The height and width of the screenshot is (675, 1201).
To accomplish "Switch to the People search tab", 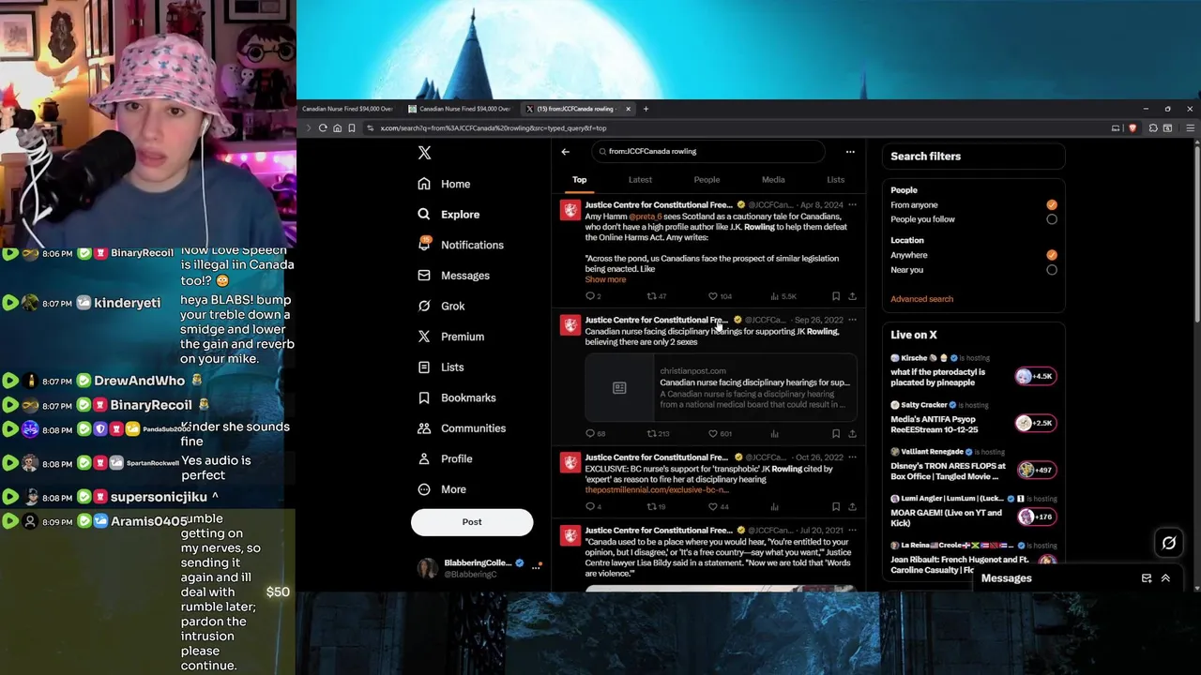I will [x=707, y=180].
